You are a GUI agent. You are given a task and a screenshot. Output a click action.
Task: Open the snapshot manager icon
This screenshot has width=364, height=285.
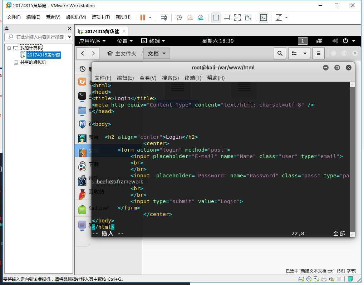pos(201,18)
